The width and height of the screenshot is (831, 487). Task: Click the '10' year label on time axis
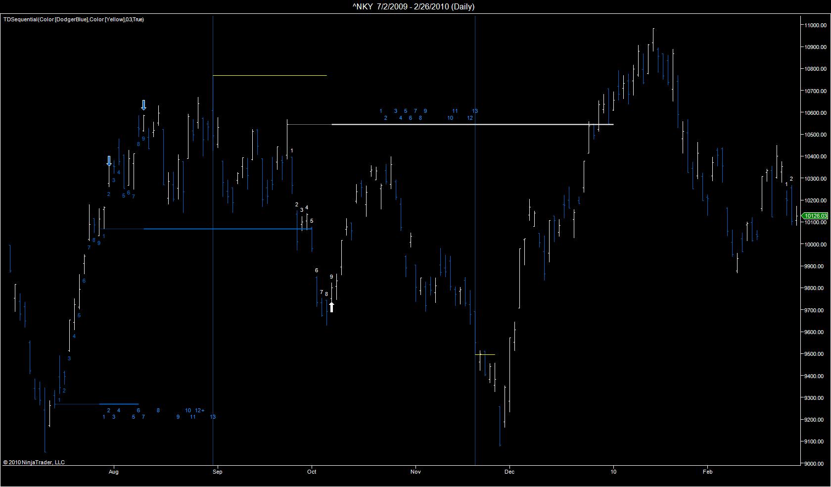[613, 472]
